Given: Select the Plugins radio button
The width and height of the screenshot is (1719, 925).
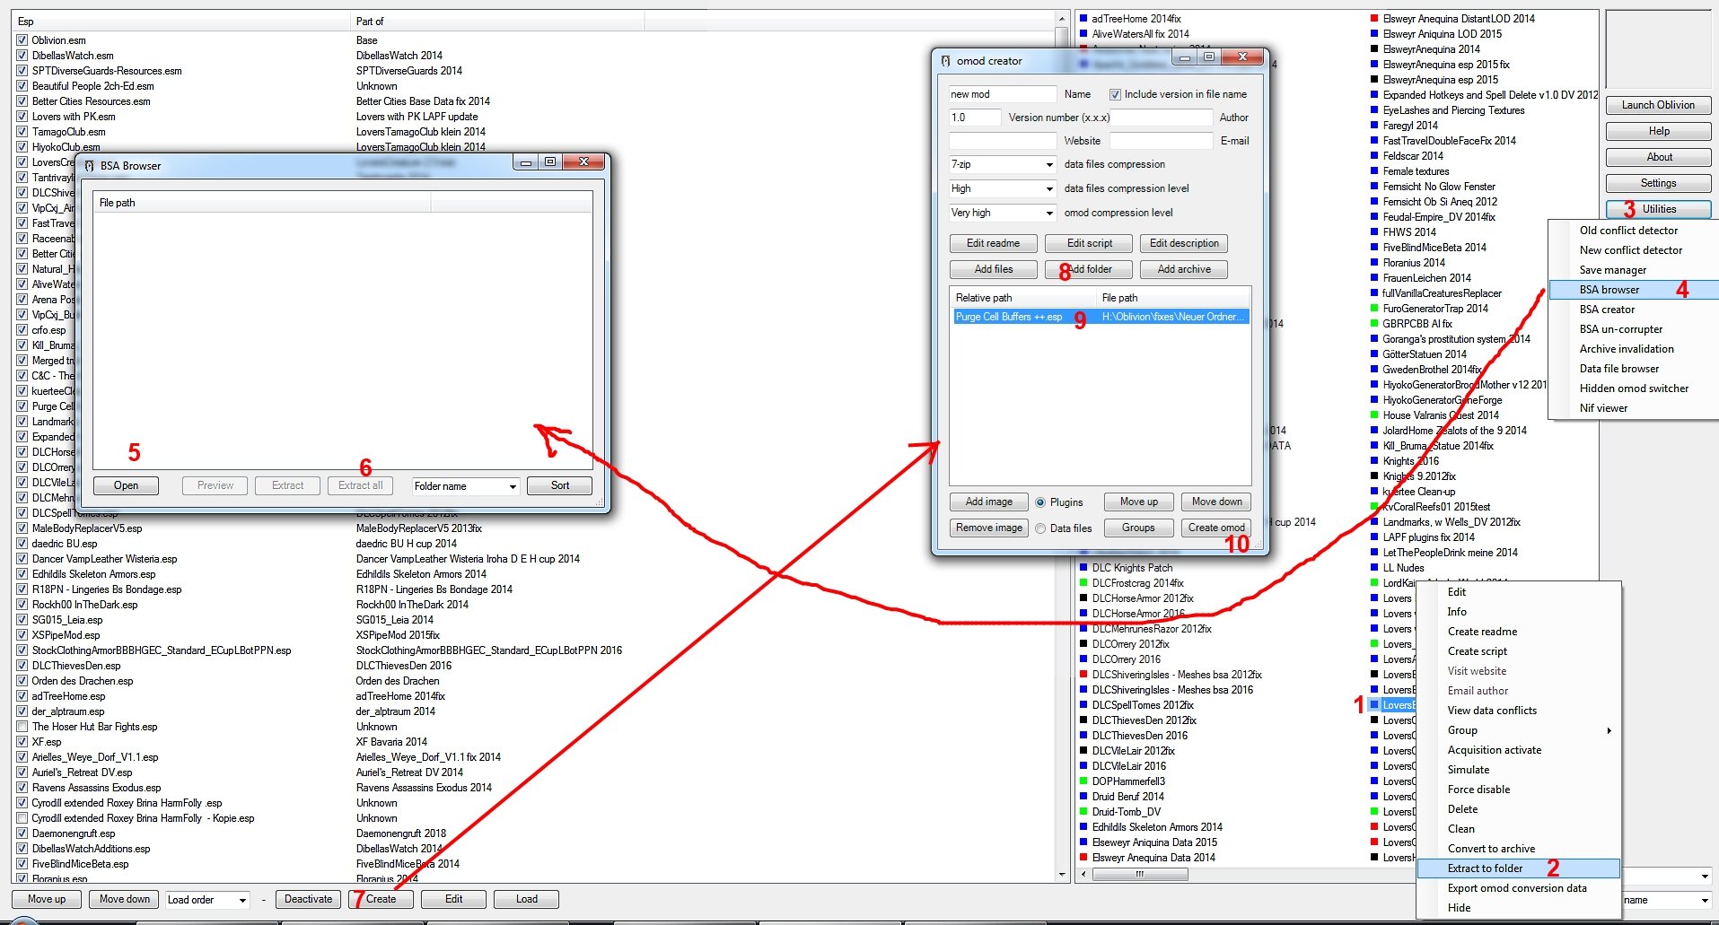Looking at the screenshot, I should point(1040,502).
